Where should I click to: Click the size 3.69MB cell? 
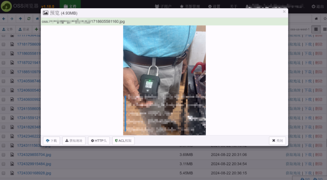186,155
